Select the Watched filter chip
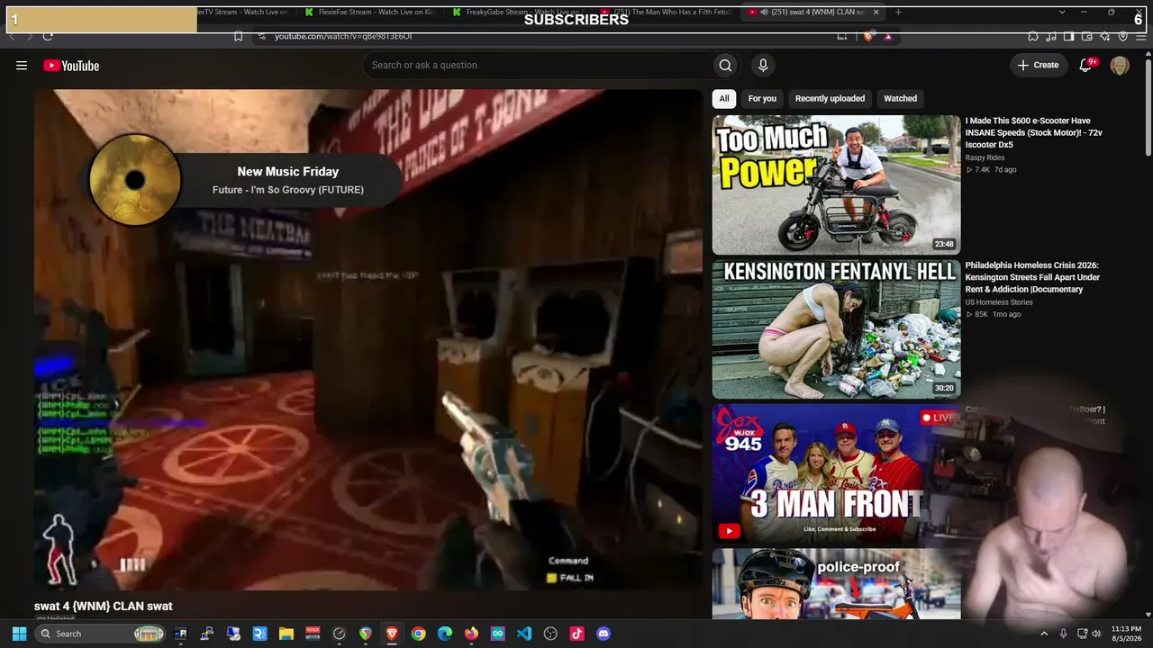 [900, 98]
